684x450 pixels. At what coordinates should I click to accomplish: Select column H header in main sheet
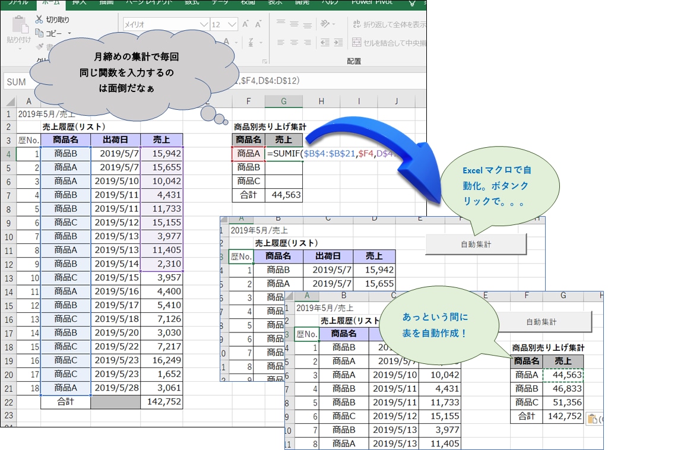click(x=321, y=101)
